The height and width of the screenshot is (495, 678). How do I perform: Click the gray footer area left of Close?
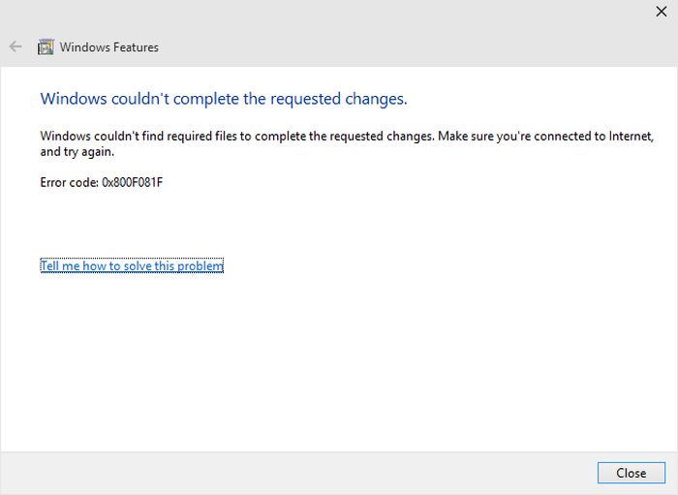pos(291,473)
